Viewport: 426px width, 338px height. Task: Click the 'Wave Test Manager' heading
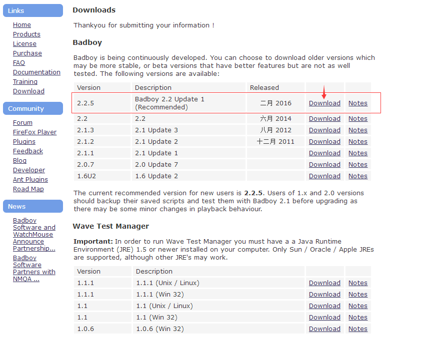[x=111, y=226]
